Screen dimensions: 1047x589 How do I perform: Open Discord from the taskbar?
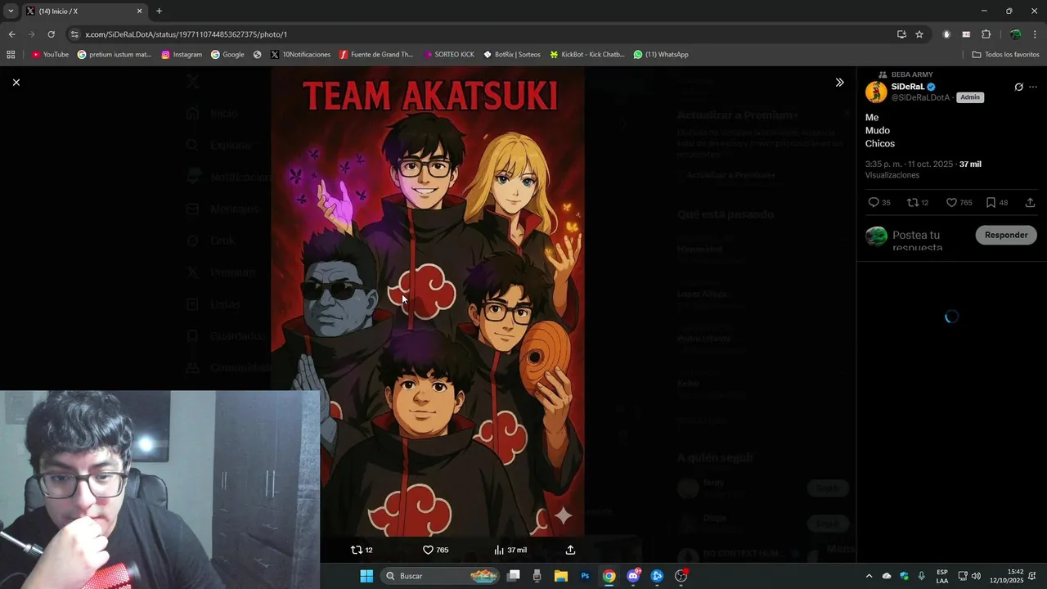pyautogui.click(x=633, y=576)
